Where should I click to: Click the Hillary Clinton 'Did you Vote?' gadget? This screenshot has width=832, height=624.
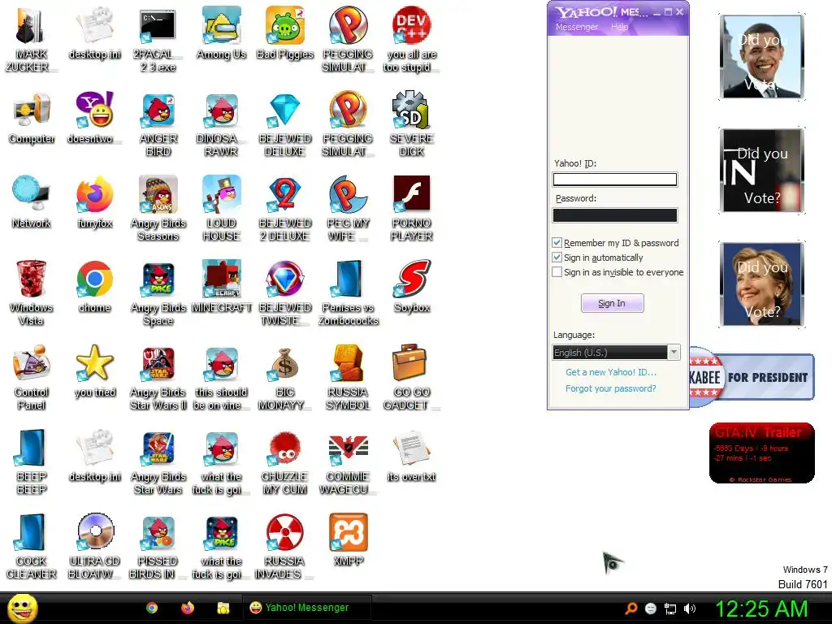762,284
